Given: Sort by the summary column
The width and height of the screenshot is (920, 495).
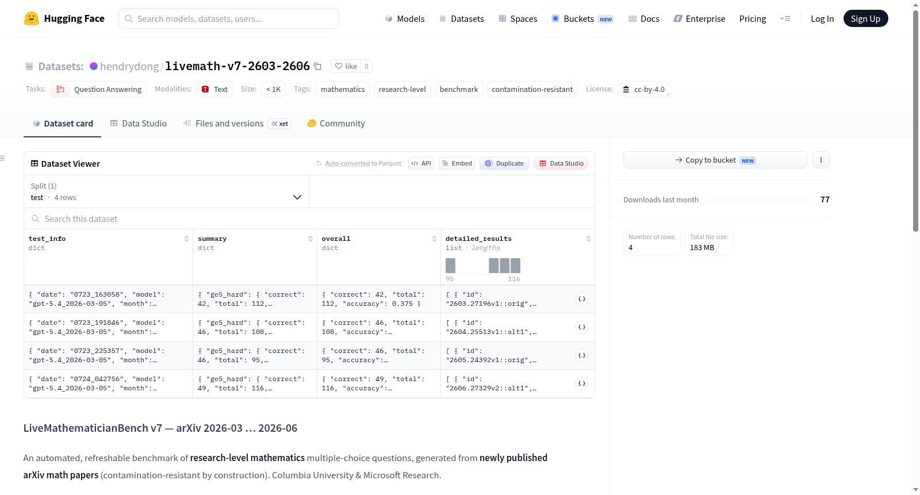Looking at the screenshot, I should tap(310, 239).
